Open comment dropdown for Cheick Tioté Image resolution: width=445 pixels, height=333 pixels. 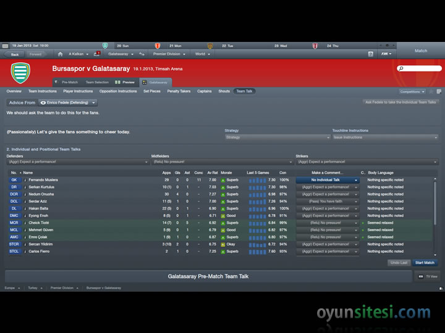pos(328,223)
